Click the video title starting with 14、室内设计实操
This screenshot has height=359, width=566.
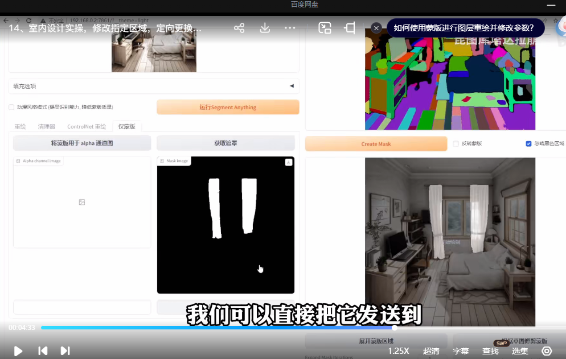click(105, 28)
